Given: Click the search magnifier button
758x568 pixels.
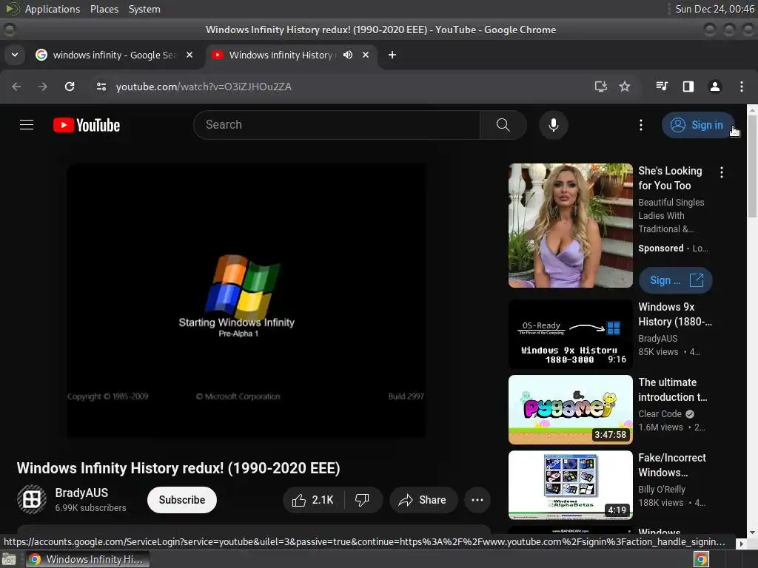Looking at the screenshot, I should 503,125.
